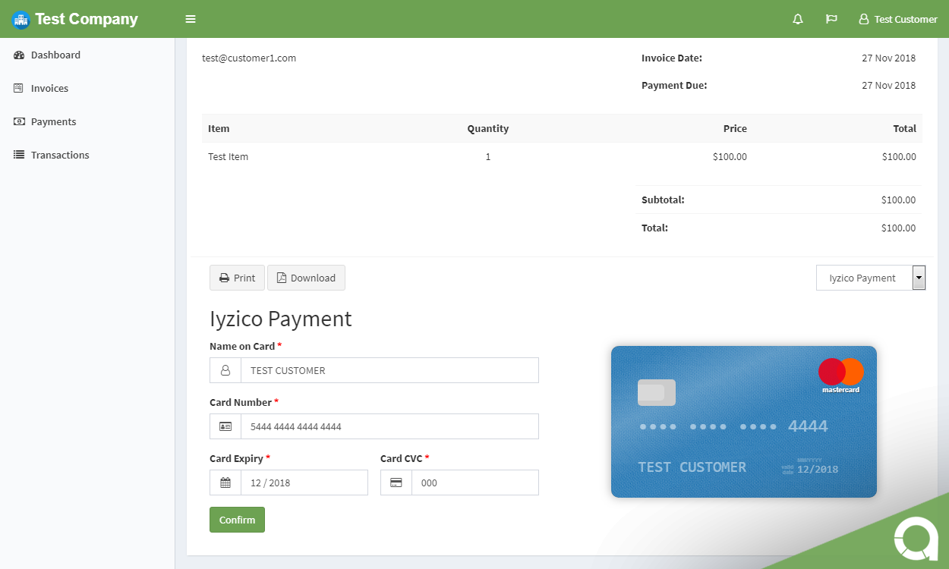
Task: Click the calendar icon beside Card Expiry
Action: (225, 483)
